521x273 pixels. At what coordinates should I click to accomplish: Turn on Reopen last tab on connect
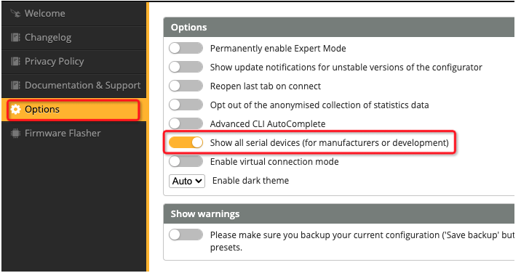pos(186,86)
